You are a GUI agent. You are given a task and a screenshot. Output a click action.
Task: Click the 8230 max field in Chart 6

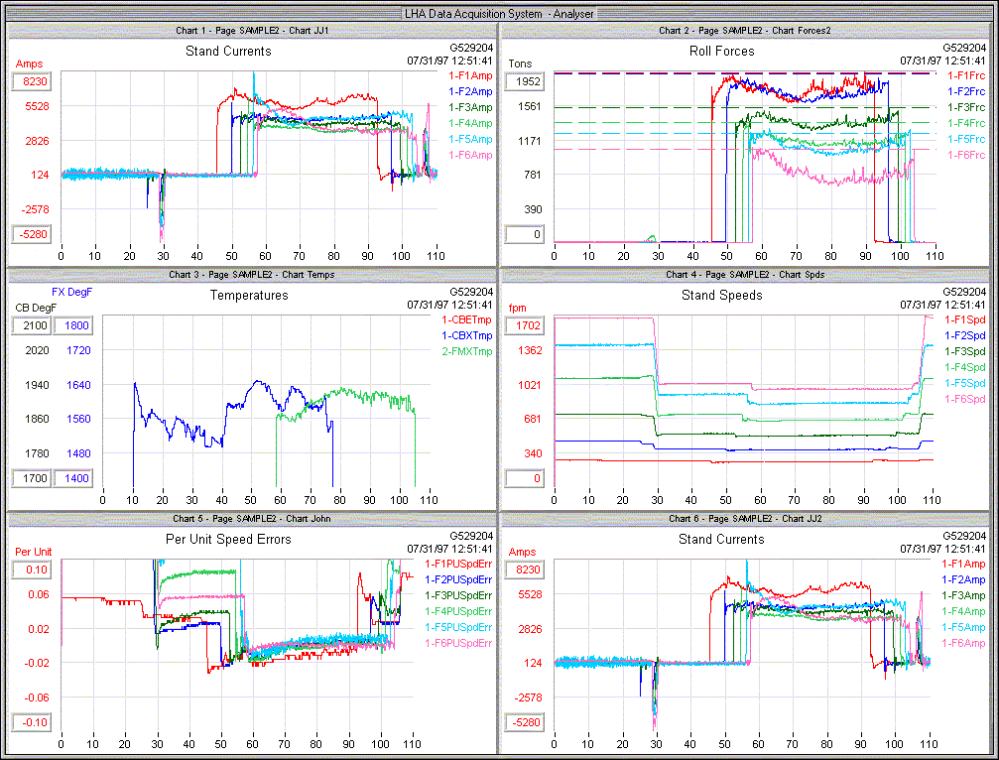525,570
